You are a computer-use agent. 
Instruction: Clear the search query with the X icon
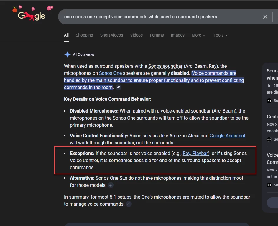(265, 17)
